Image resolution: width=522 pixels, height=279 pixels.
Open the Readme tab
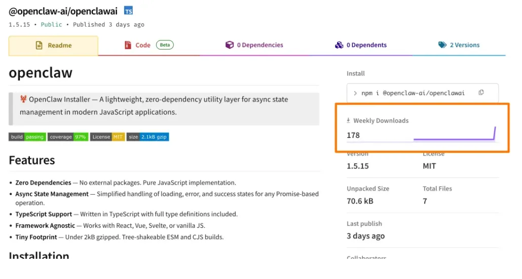coord(53,45)
